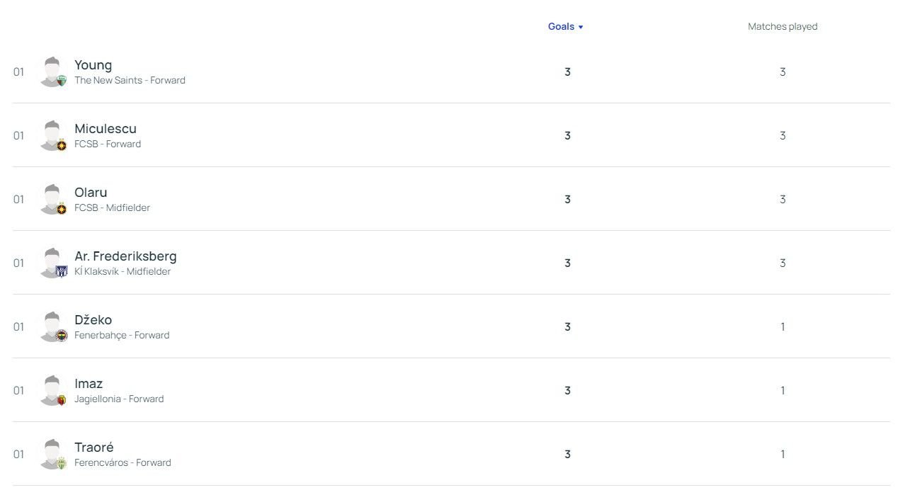Click Fenerbahçe - Forward subtitle text
The image size is (903, 490).
click(x=122, y=336)
